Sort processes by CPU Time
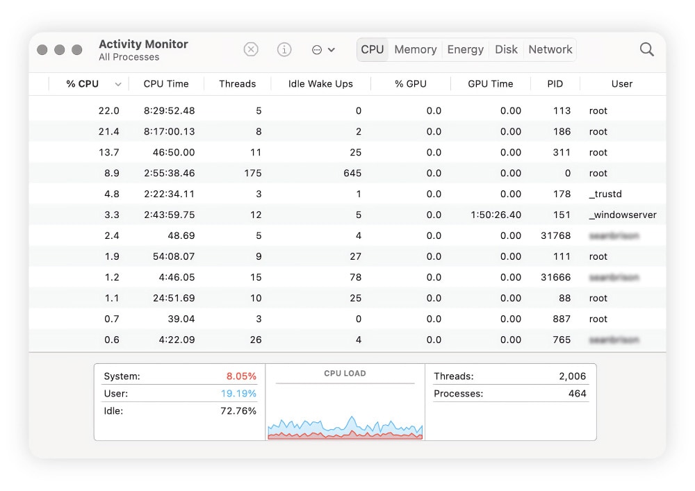The height and width of the screenshot is (491, 695). click(x=165, y=83)
